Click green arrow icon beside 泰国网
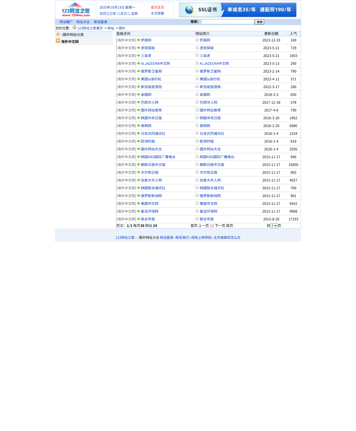 pyautogui.click(x=139, y=95)
